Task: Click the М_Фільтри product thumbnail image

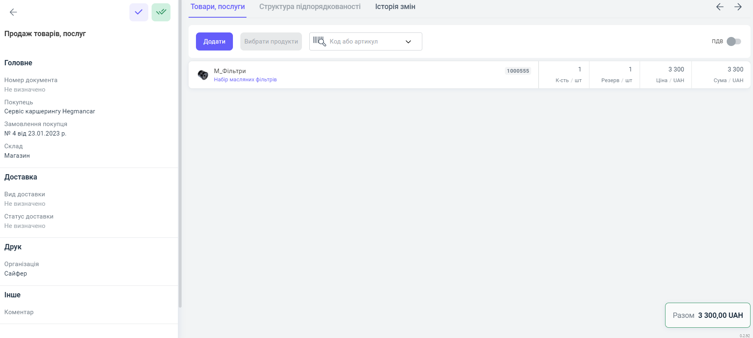Action: point(203,75)
